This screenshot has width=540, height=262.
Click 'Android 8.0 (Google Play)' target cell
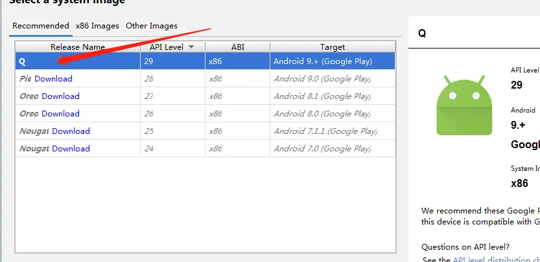(333, 113)
